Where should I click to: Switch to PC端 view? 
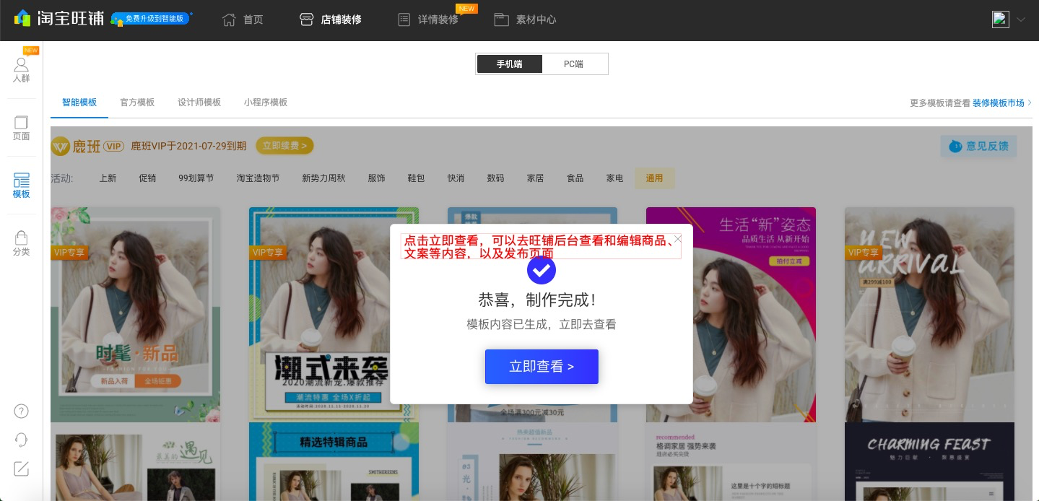coord(574,64)
